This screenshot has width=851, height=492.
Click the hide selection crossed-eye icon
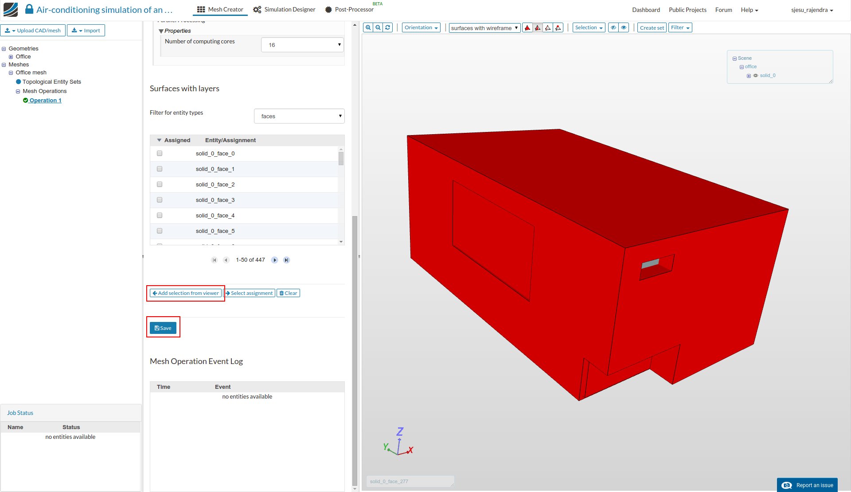coord(613,27)
